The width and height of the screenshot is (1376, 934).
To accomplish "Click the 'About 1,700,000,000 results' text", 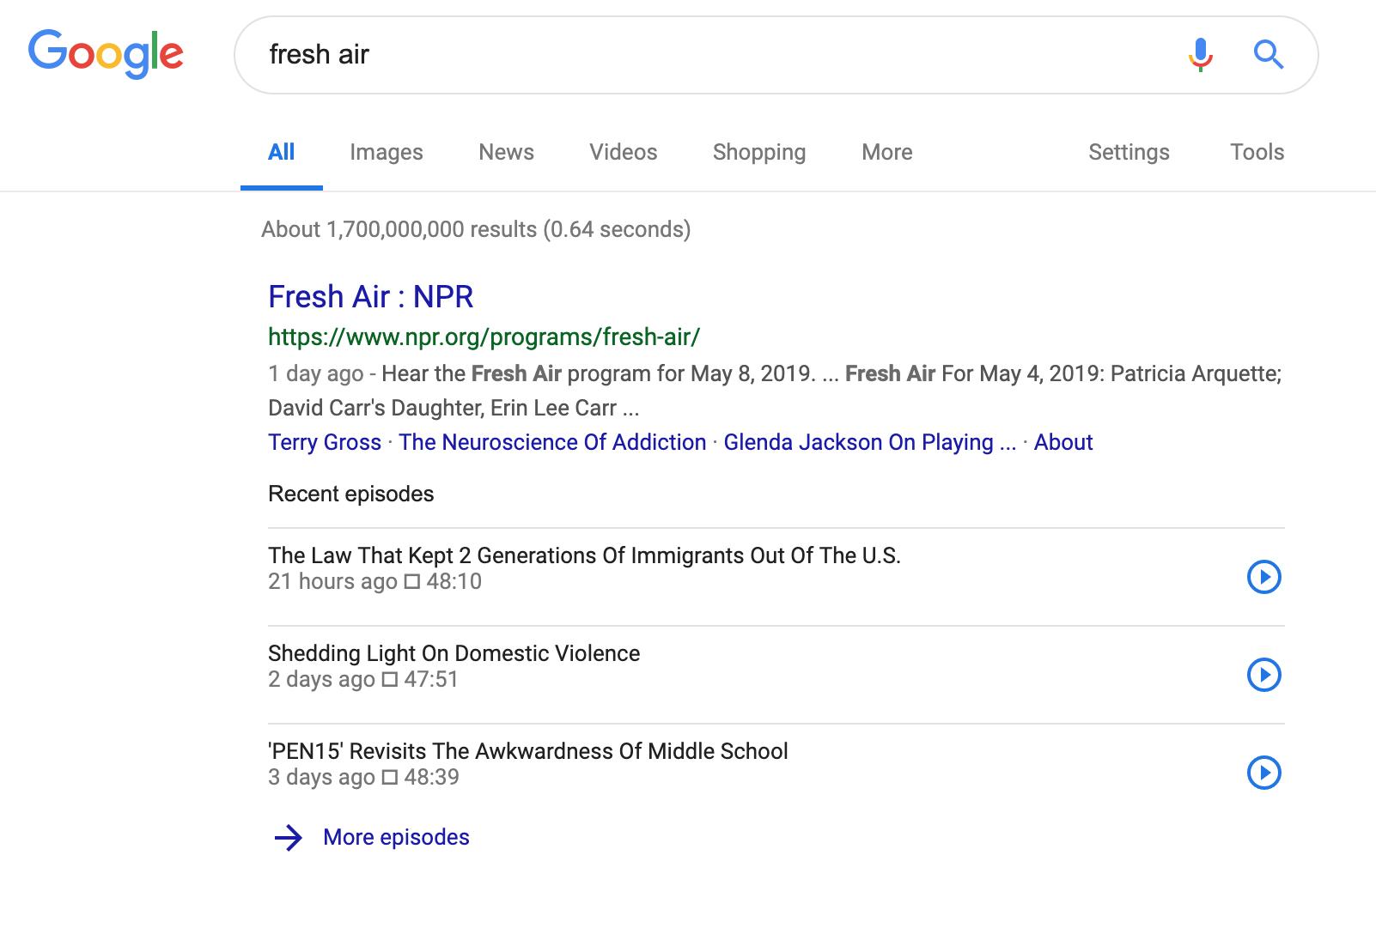I will pos(476,230).
